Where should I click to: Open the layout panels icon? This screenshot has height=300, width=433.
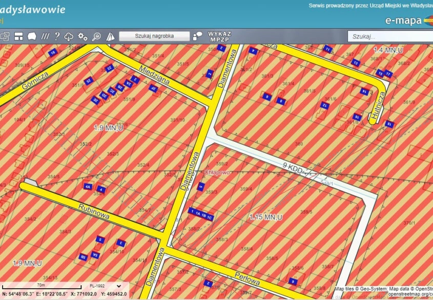pyautogui.click(x=18, y=36)
